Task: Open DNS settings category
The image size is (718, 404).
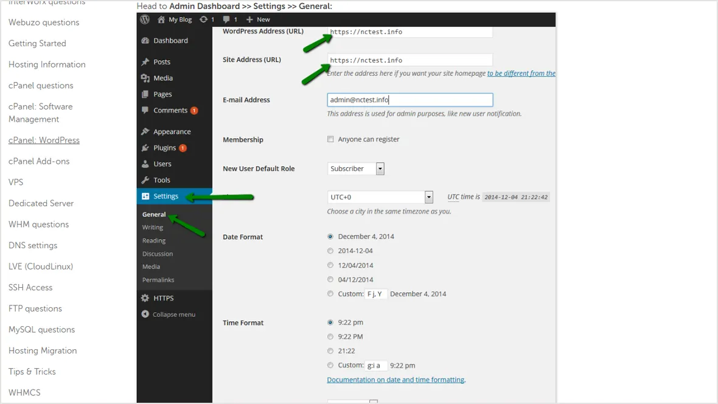Action: 33,246
